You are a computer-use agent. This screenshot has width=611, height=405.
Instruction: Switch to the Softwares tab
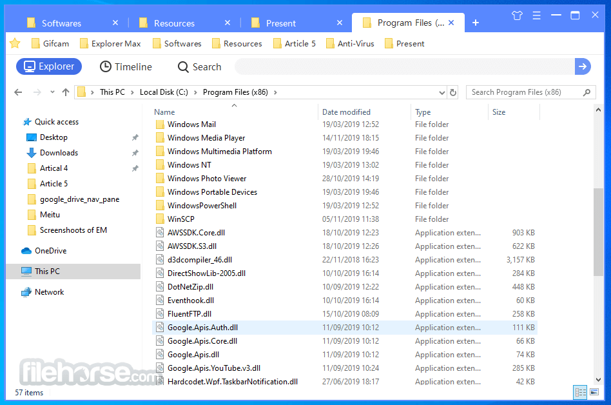pos(62,23)
